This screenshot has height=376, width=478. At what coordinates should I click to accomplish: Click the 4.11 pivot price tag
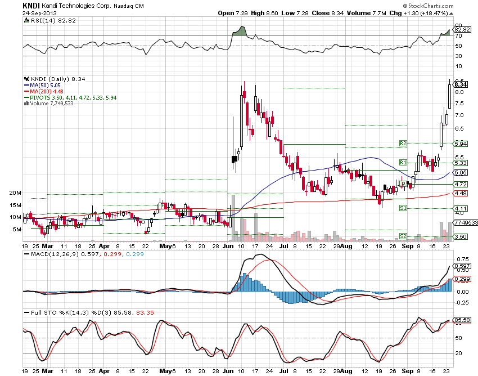pyautogui.click(x=461, y=209)
